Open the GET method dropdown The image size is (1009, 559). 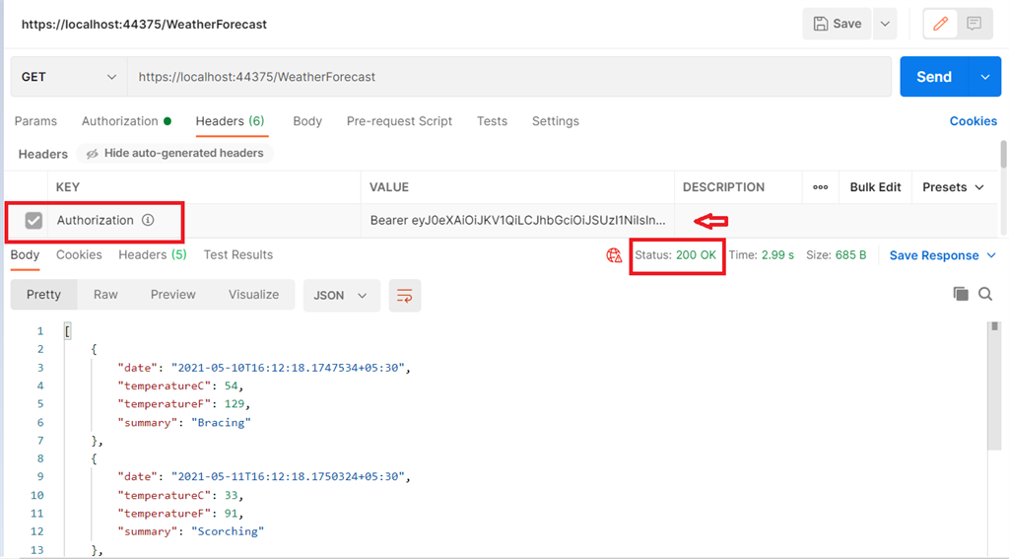[68, 77]
